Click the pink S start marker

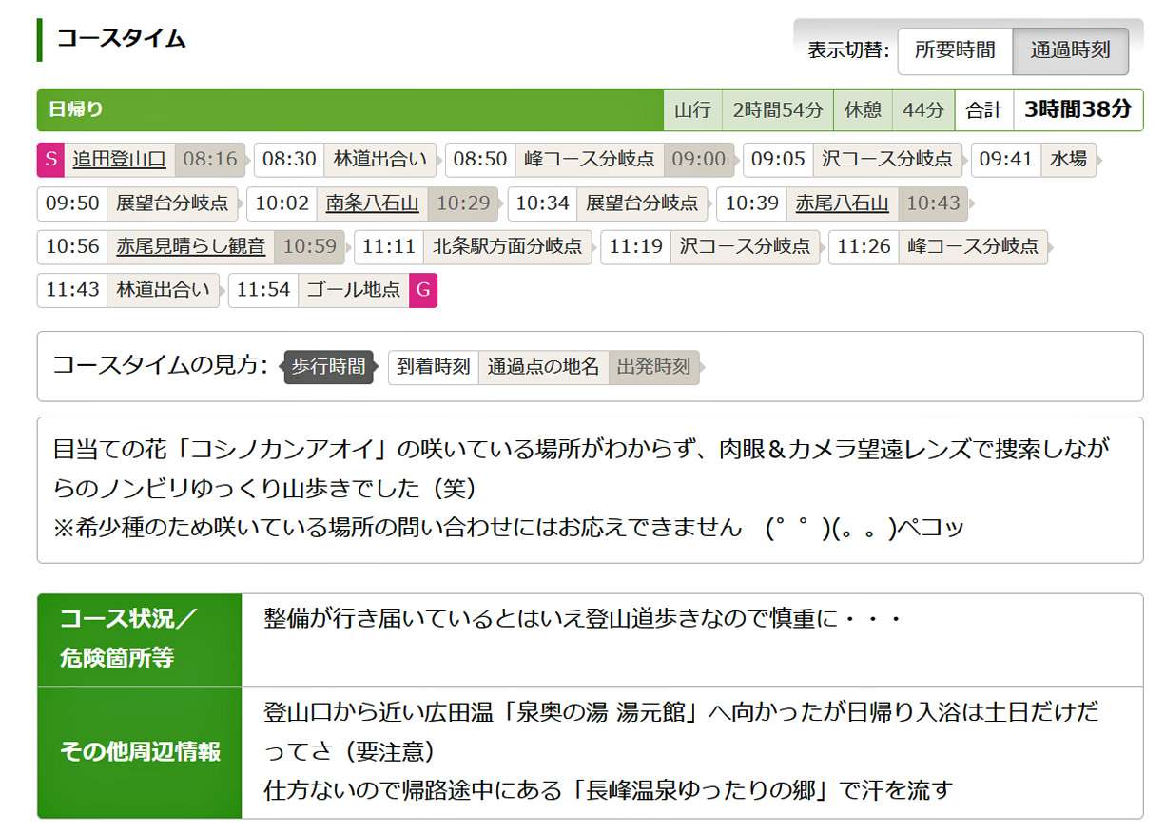point(50,159)
